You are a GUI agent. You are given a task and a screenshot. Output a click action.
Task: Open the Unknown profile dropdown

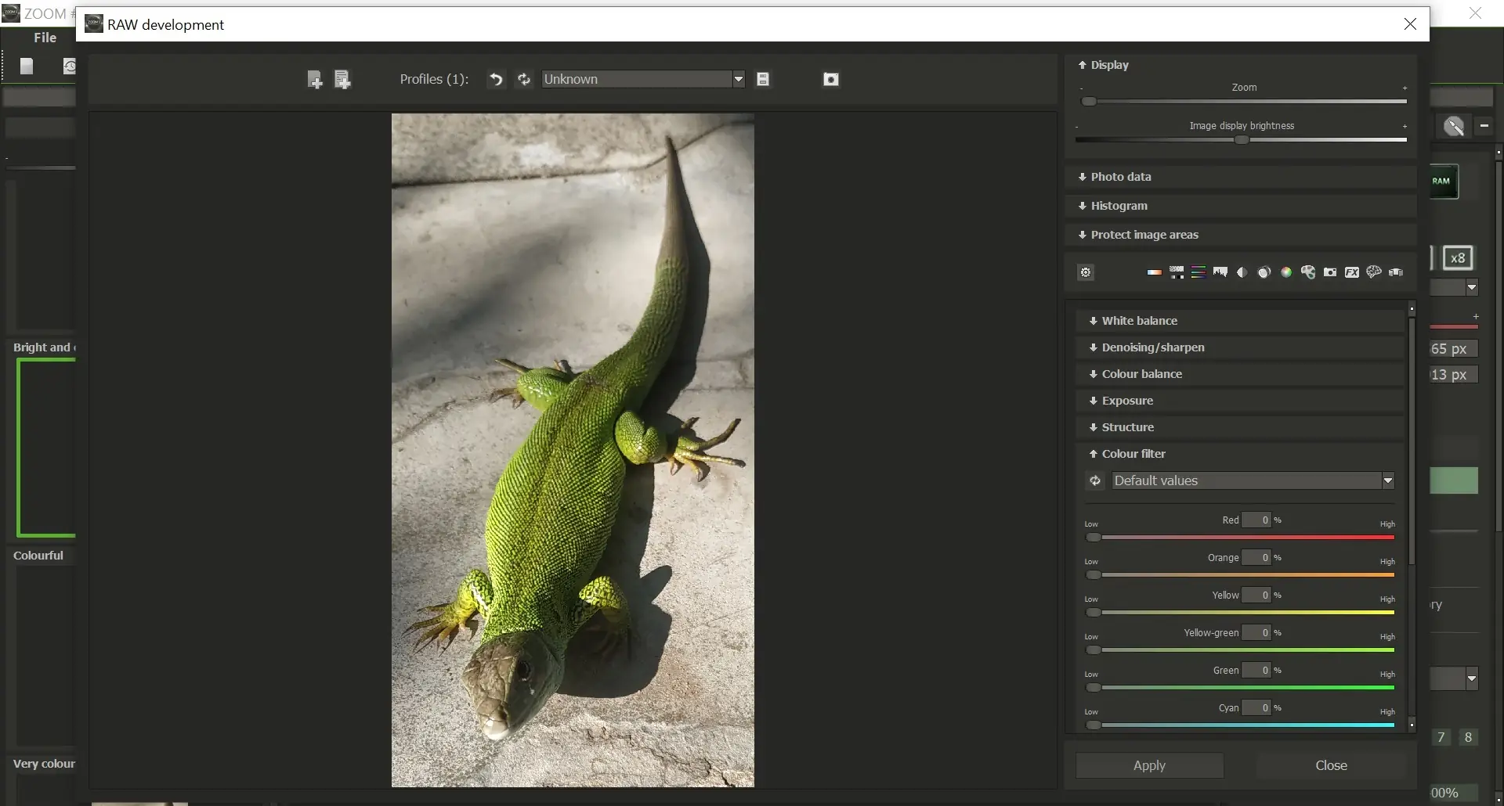point(738,79)
